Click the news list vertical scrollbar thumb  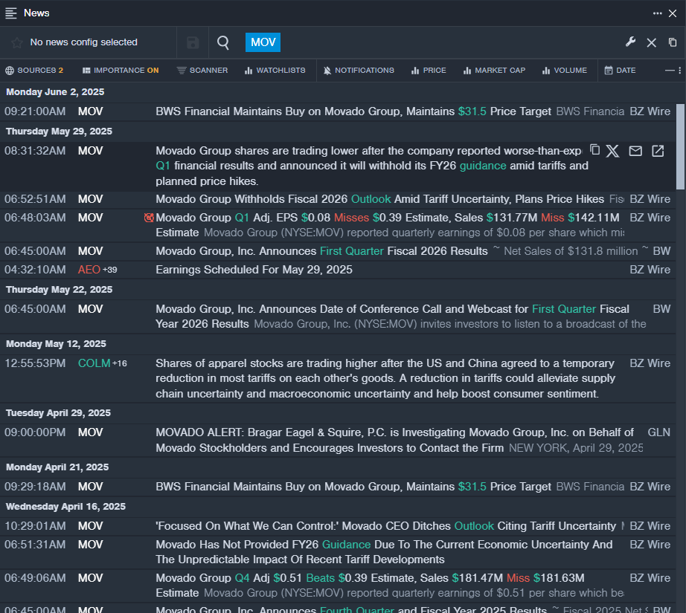(x=680, y=146)
